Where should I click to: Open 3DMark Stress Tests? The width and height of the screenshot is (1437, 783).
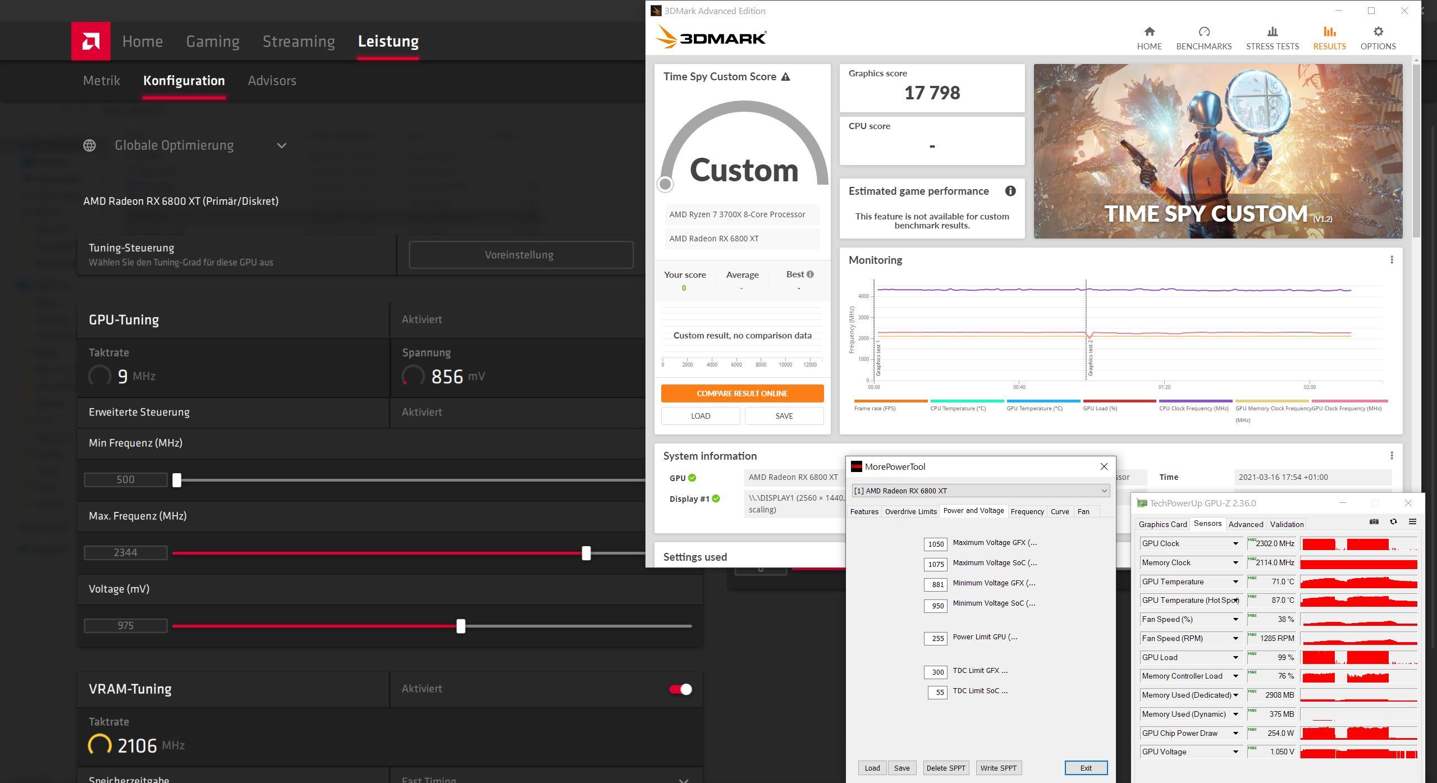pos(1272,38)
